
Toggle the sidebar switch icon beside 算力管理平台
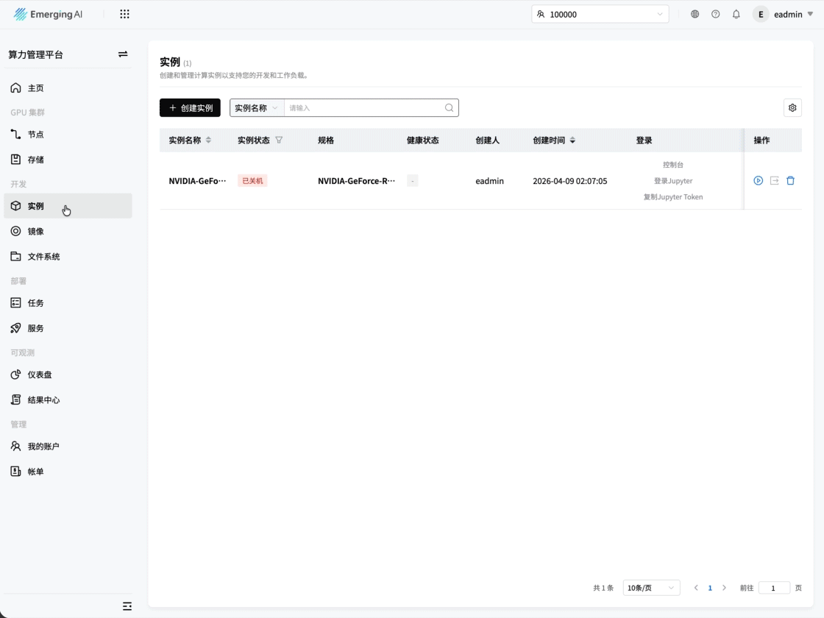(x=123, y=54)
